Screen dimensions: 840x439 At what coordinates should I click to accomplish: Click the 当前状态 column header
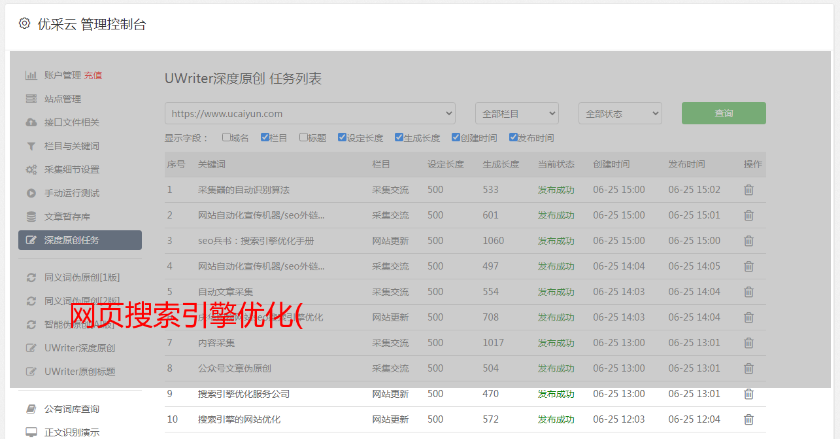pos(556,164)
